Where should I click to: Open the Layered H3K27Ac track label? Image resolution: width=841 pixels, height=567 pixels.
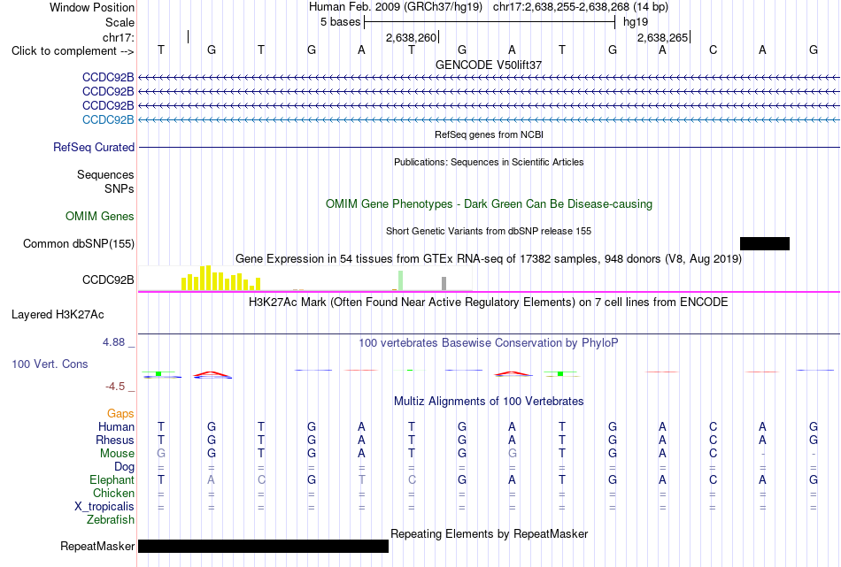pyautogui.click(x=58, y=315)
